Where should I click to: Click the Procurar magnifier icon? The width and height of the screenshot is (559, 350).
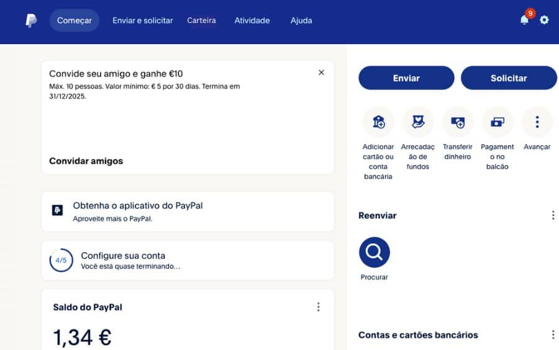coord(375,252)
